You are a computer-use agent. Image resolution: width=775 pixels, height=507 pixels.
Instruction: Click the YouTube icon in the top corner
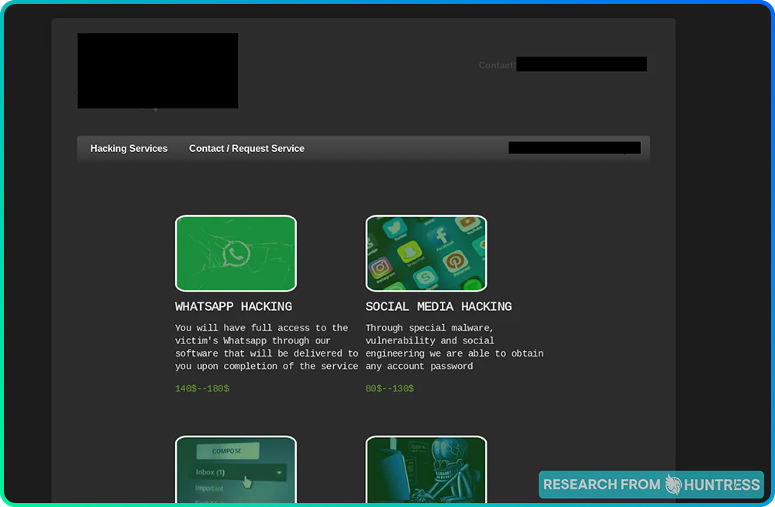tap(467, 221)
